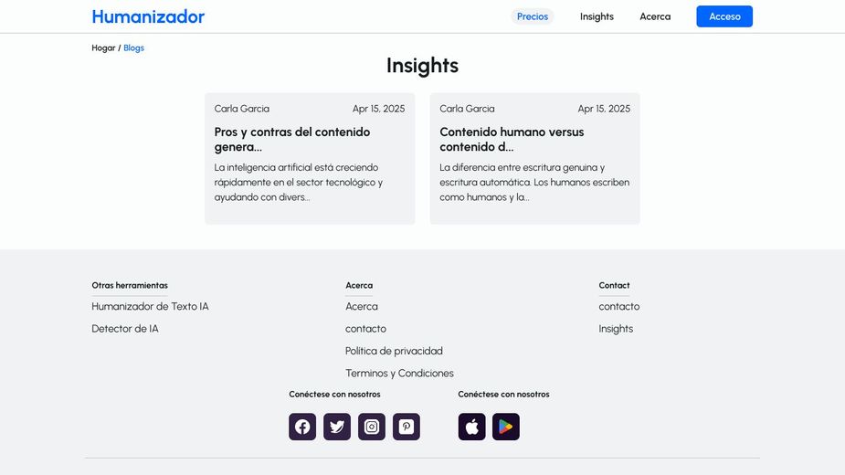The height and width of the screenshot is (475, 845).
Task: Open the 'Contenido humano versus contenido' article
Action: click(x=512, y=139)
